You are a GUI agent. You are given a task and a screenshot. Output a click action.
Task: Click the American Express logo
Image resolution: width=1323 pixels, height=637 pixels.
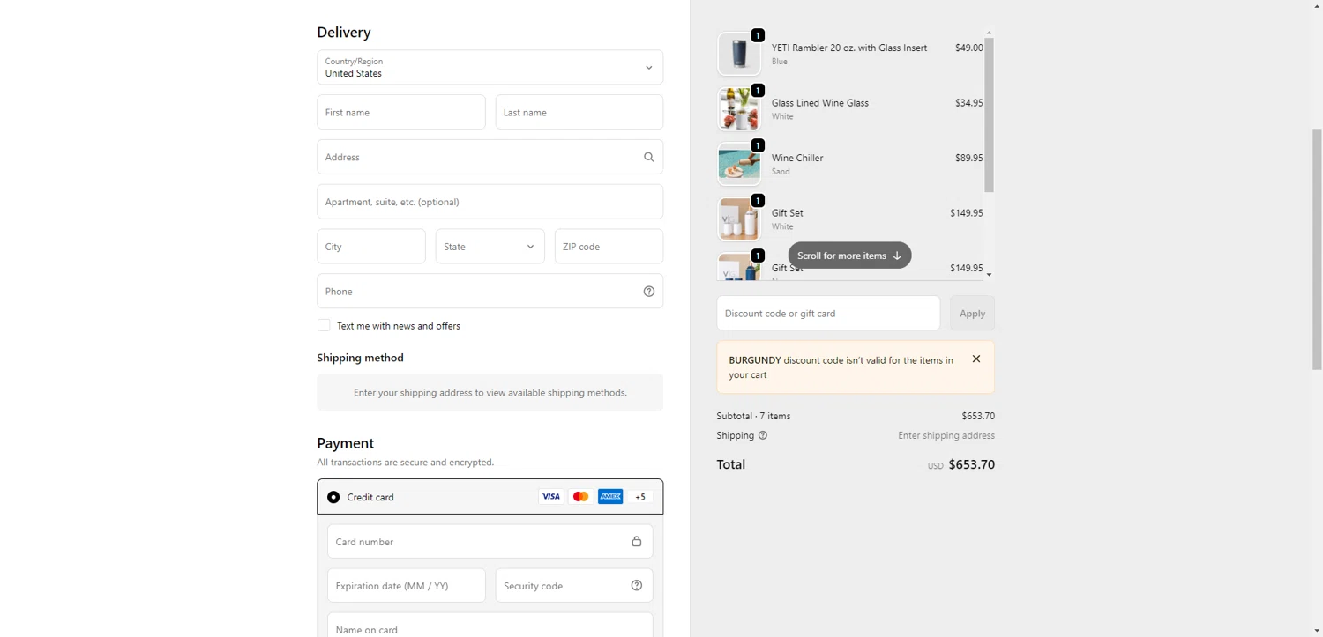[x=610, y=497]
